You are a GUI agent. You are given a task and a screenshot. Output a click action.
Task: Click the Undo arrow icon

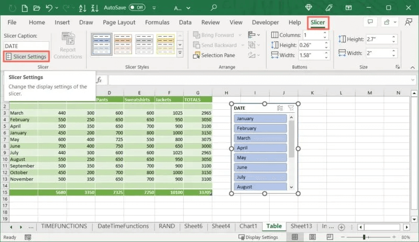click(x=49, y=8)
